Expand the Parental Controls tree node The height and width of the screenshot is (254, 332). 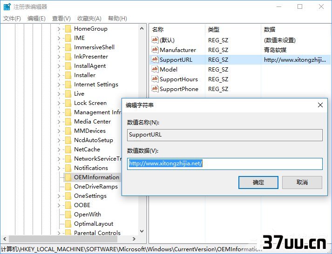click(x=59, y=233)
